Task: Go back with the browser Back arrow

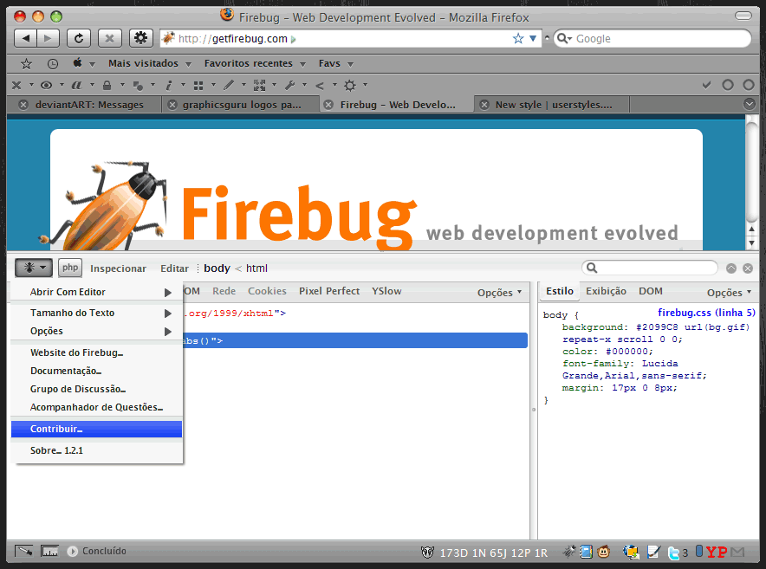Action: click(x=25, y=38)
